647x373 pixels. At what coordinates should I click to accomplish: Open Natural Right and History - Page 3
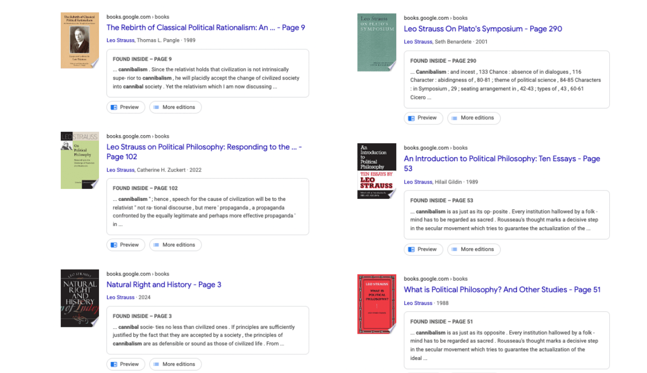164,285
